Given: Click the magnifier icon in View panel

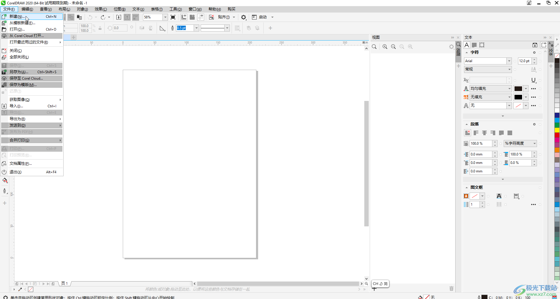Looking at the screenshot, I should click(374, 47).
